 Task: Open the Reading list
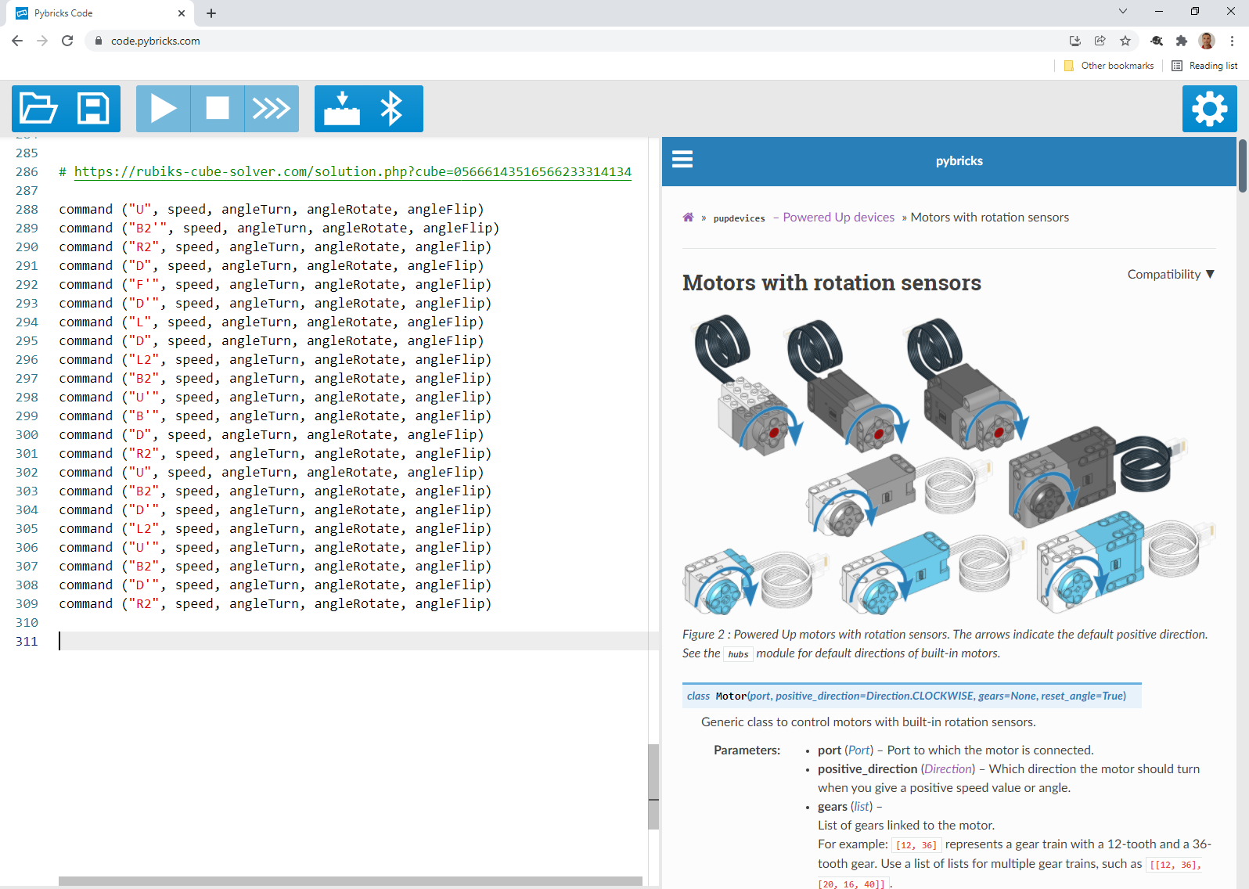[x=1204, y=66]
